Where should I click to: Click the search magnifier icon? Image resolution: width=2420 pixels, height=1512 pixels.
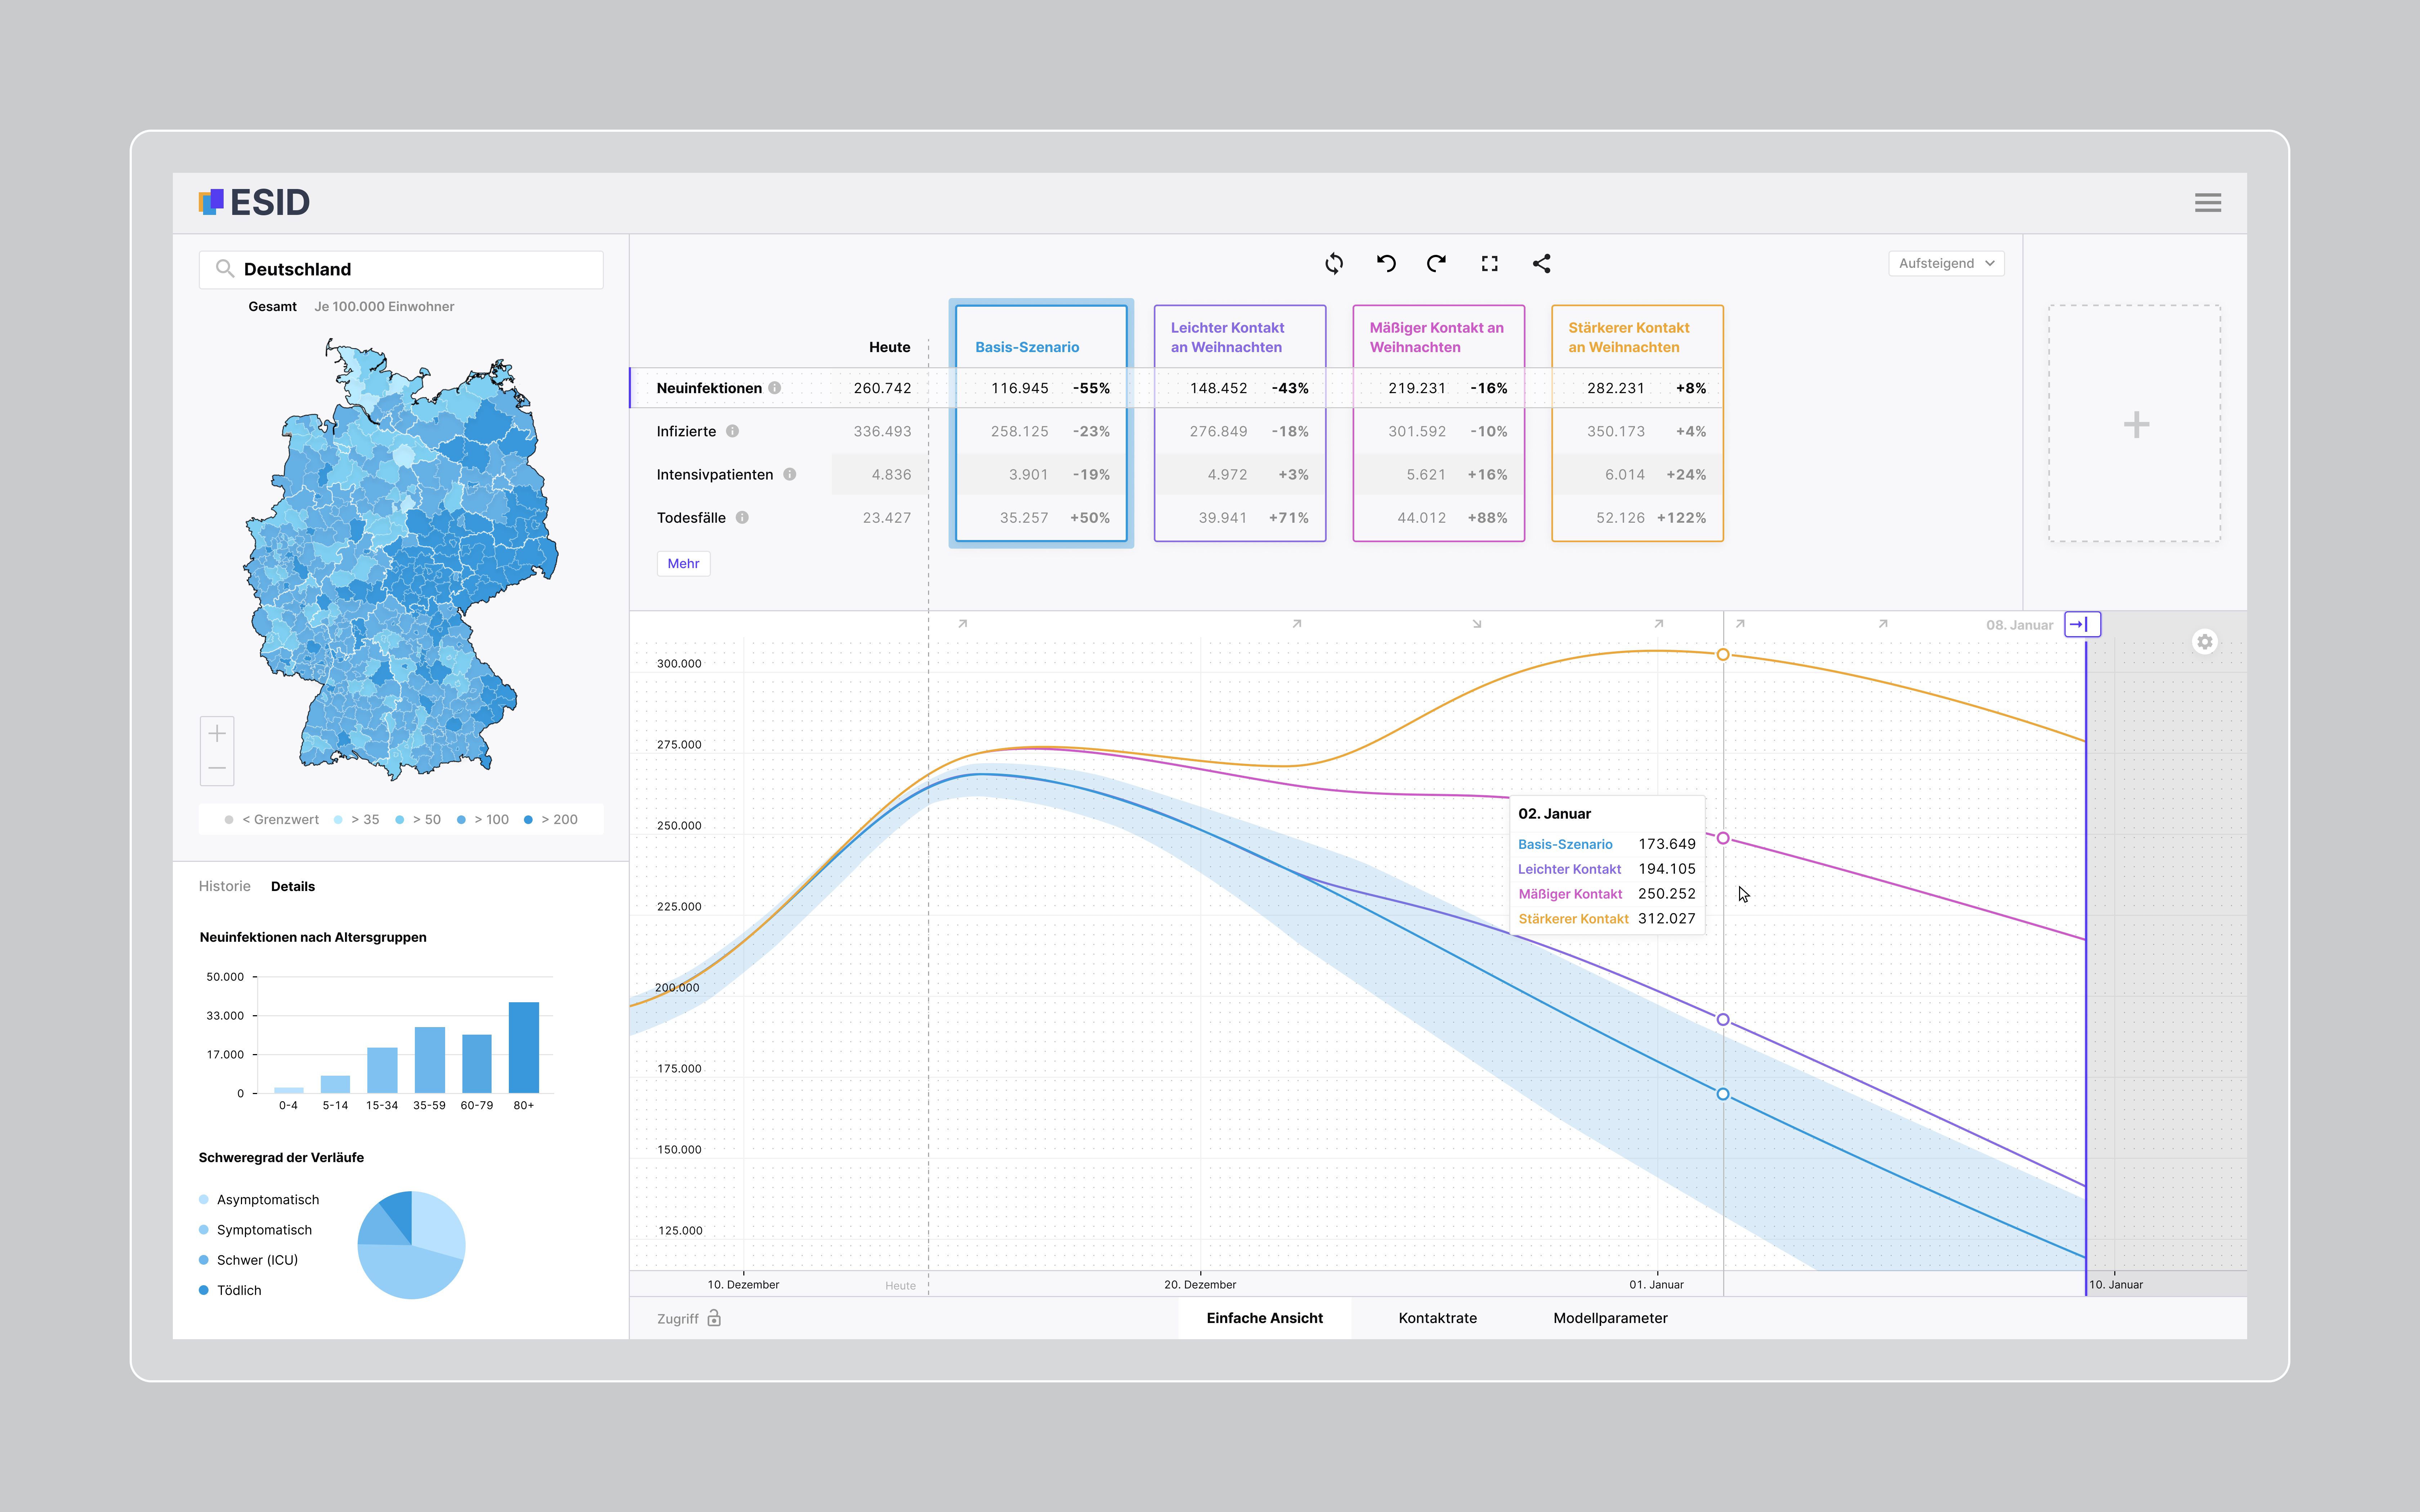(225, 269)
